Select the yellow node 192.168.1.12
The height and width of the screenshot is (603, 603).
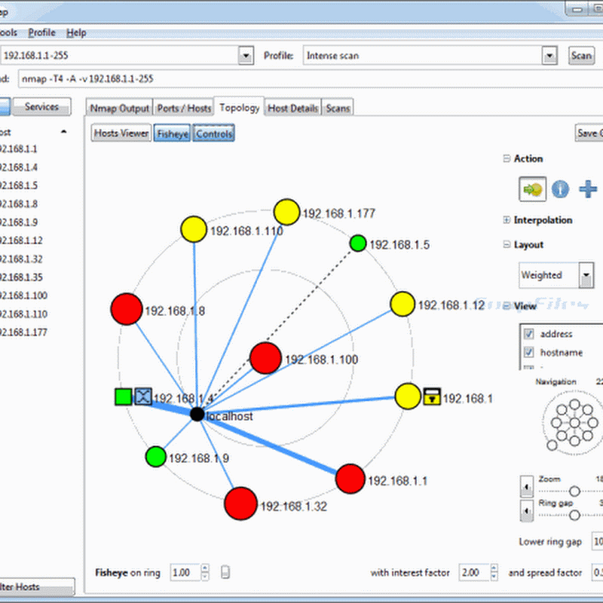pyautogui.click(x=403, y=304)
